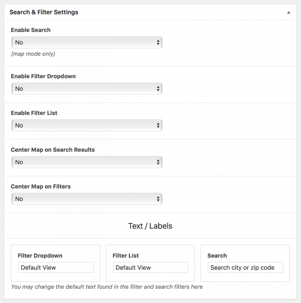Screen dimensions: 301x303
Task: Click the 'Center Map on Filters' label
Action: click(41, 186)
